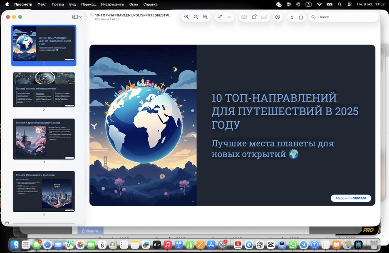Click the redact tool icon
The height and width of the screenshot is (253, 389).
(243, 17)
